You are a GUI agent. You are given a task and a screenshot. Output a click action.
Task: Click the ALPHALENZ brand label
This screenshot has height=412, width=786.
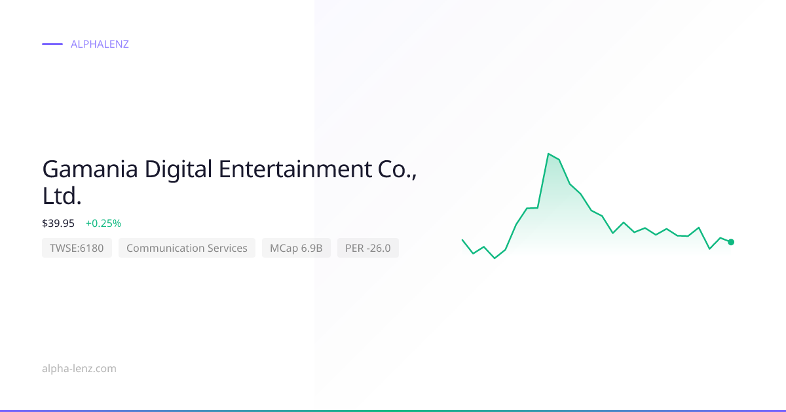(x=100, y=44)
